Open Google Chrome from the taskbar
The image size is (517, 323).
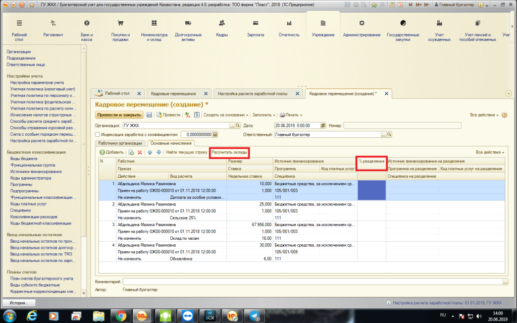coord(121,315)
